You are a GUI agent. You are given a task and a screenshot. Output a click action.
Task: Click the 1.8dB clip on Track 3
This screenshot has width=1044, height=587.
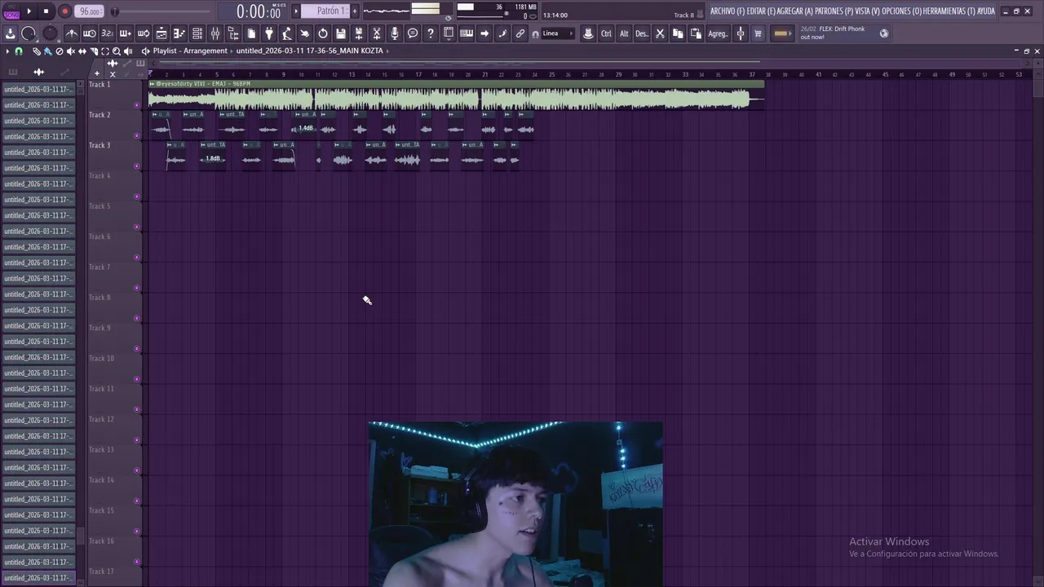213,158
